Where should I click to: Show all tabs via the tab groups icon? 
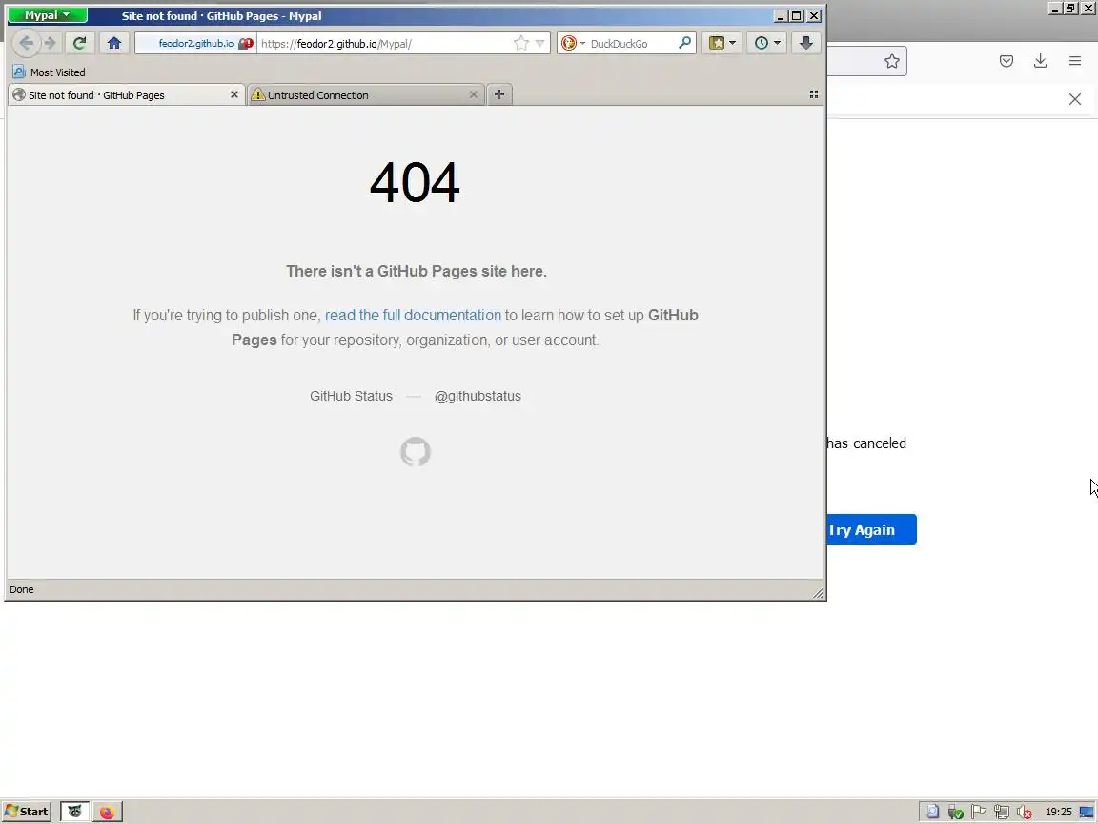click(x=814, y=93)
